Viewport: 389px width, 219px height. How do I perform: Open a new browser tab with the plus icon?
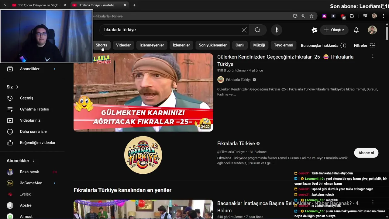134,5
